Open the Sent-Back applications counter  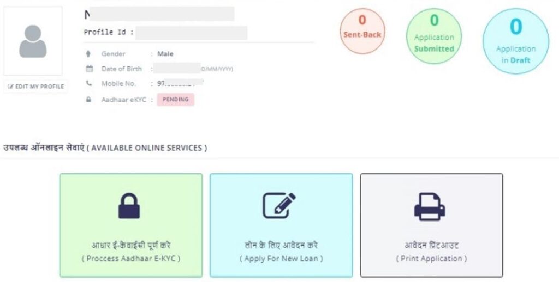(x=362, y=30)
